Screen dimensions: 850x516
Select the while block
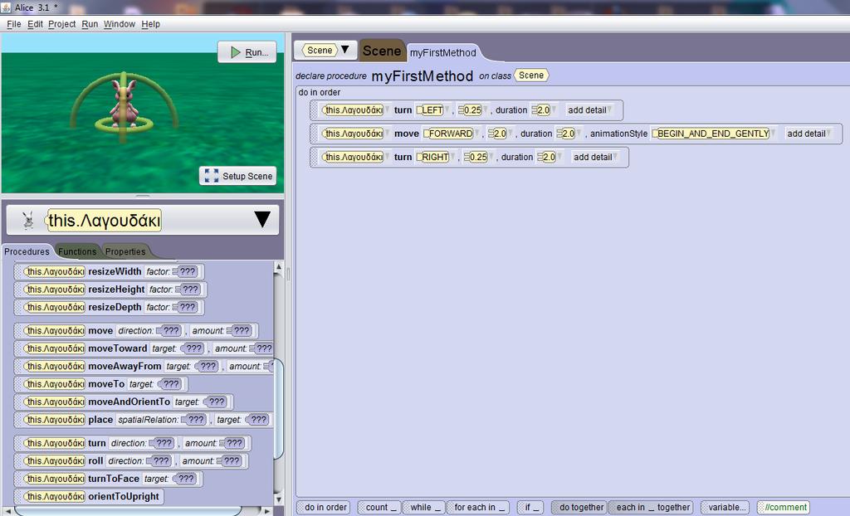[x=424, y=508]
